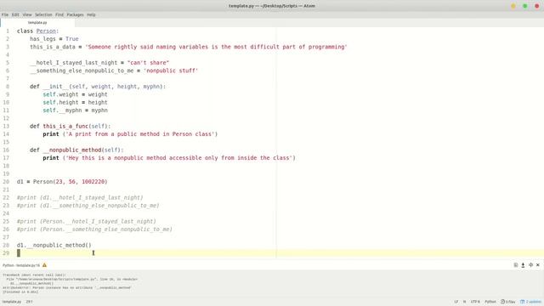Click the AttributeError message in output panel
Screen dimensions: 544x306
tap(67, 287)
